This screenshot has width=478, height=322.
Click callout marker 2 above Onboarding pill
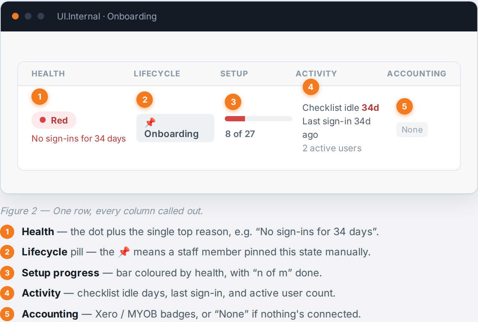tap(145, 99)
